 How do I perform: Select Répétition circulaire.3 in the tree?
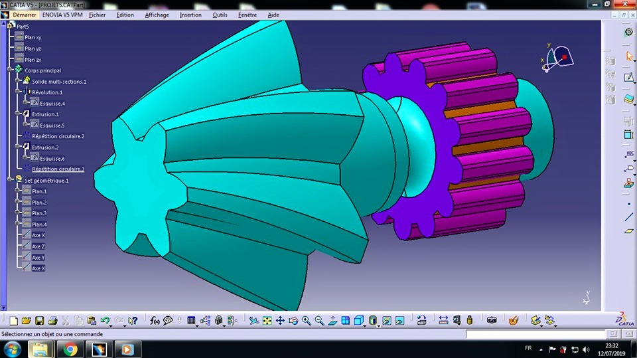pyautogui.click(x=58, y=169)
